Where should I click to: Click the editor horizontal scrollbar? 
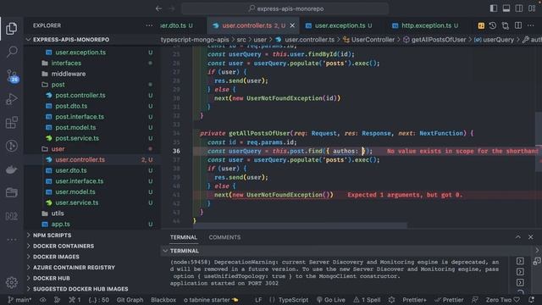coord(301,226)
